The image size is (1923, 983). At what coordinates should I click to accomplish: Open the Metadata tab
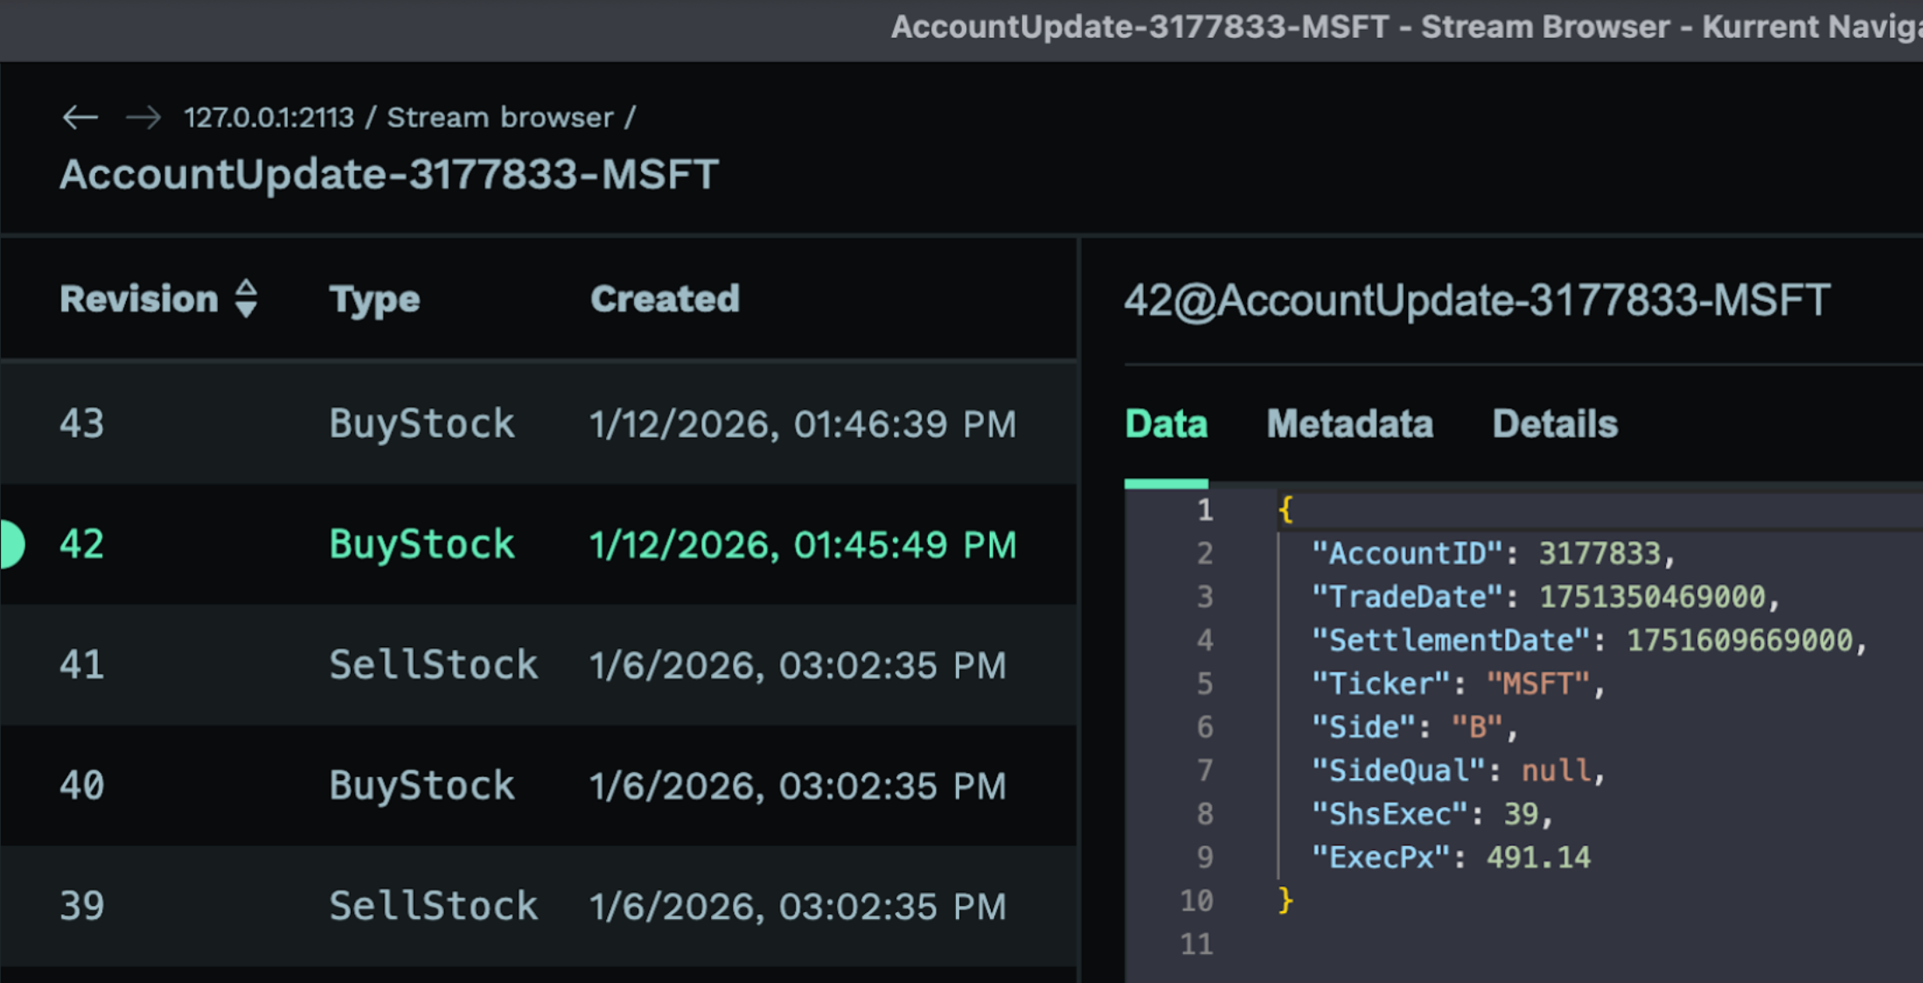(1349, 424)
